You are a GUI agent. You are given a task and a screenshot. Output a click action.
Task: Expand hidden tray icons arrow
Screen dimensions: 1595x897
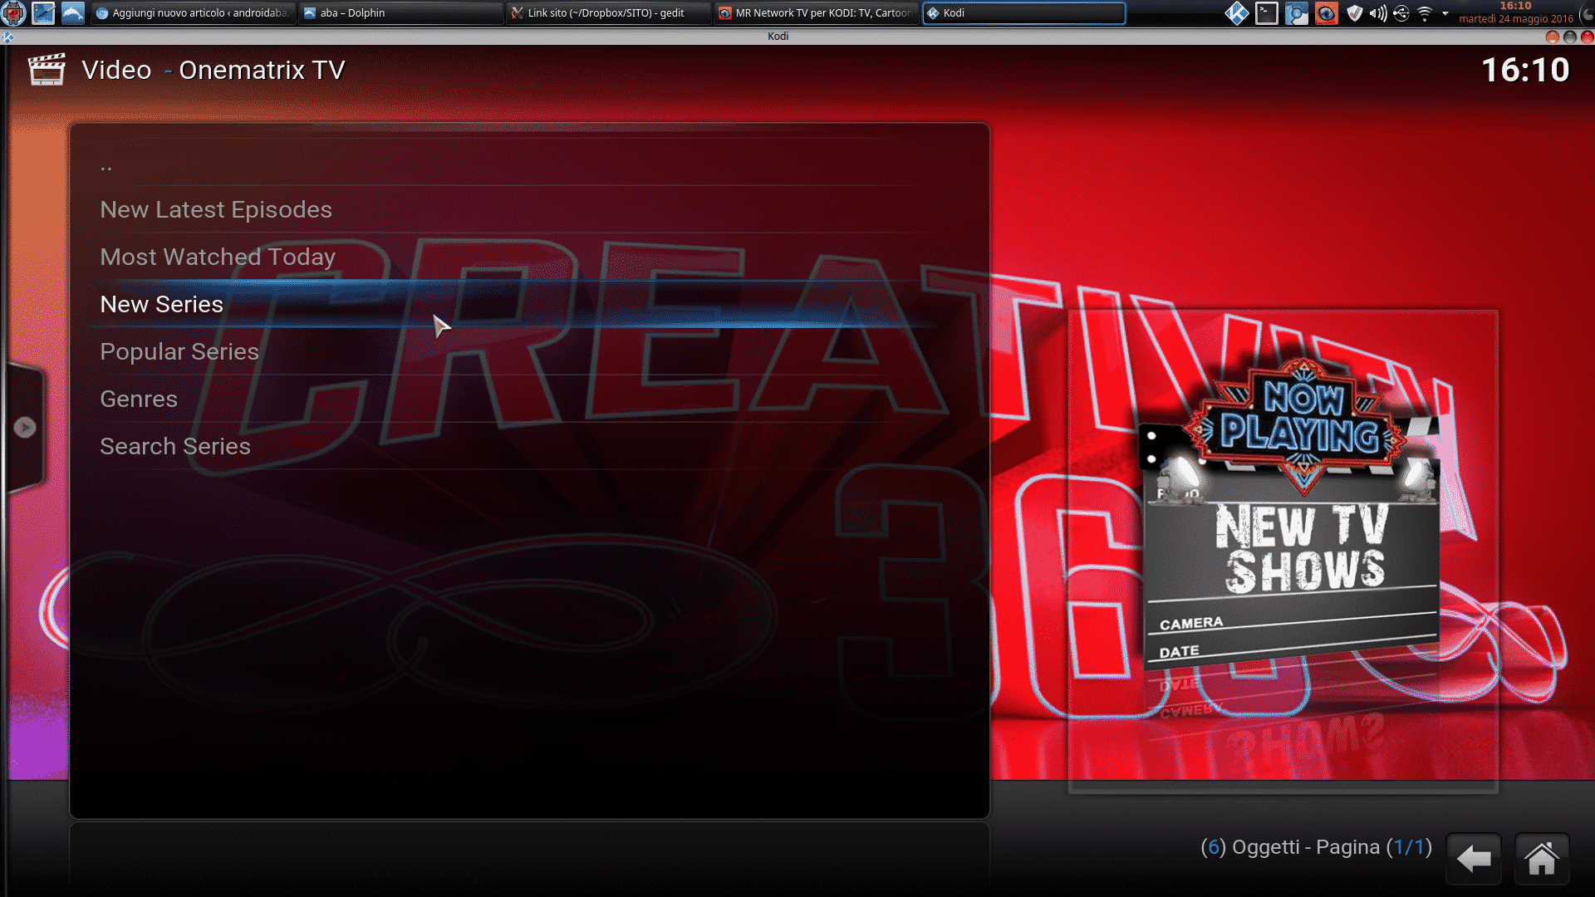(1445, 13)
